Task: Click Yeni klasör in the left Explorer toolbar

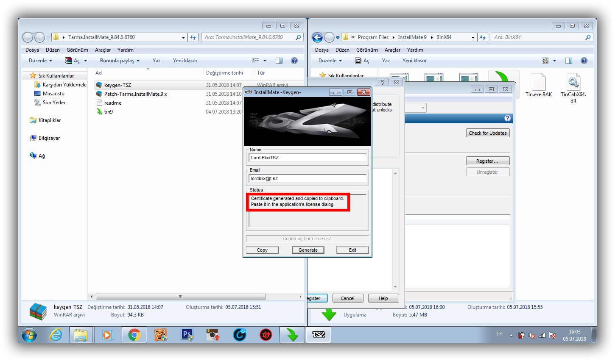Action: coord(185,61)
